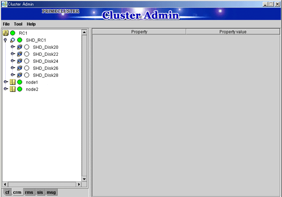
Task: Select the node2 label
Action: point(32,89)
